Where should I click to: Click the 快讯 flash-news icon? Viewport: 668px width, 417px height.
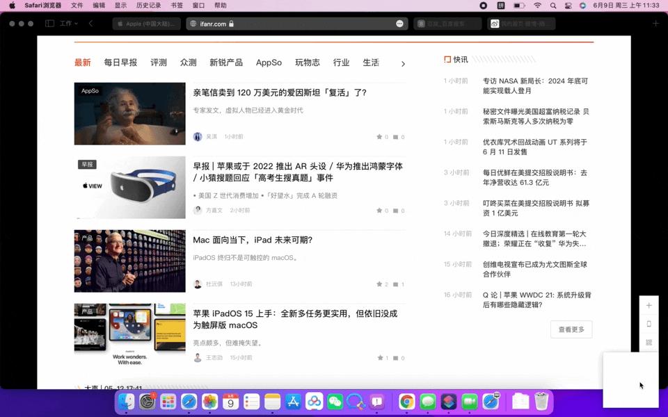pyautogui.click(x=447, y=59)
